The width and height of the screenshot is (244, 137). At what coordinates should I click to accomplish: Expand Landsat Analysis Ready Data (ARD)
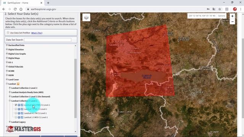click(10, 92)
